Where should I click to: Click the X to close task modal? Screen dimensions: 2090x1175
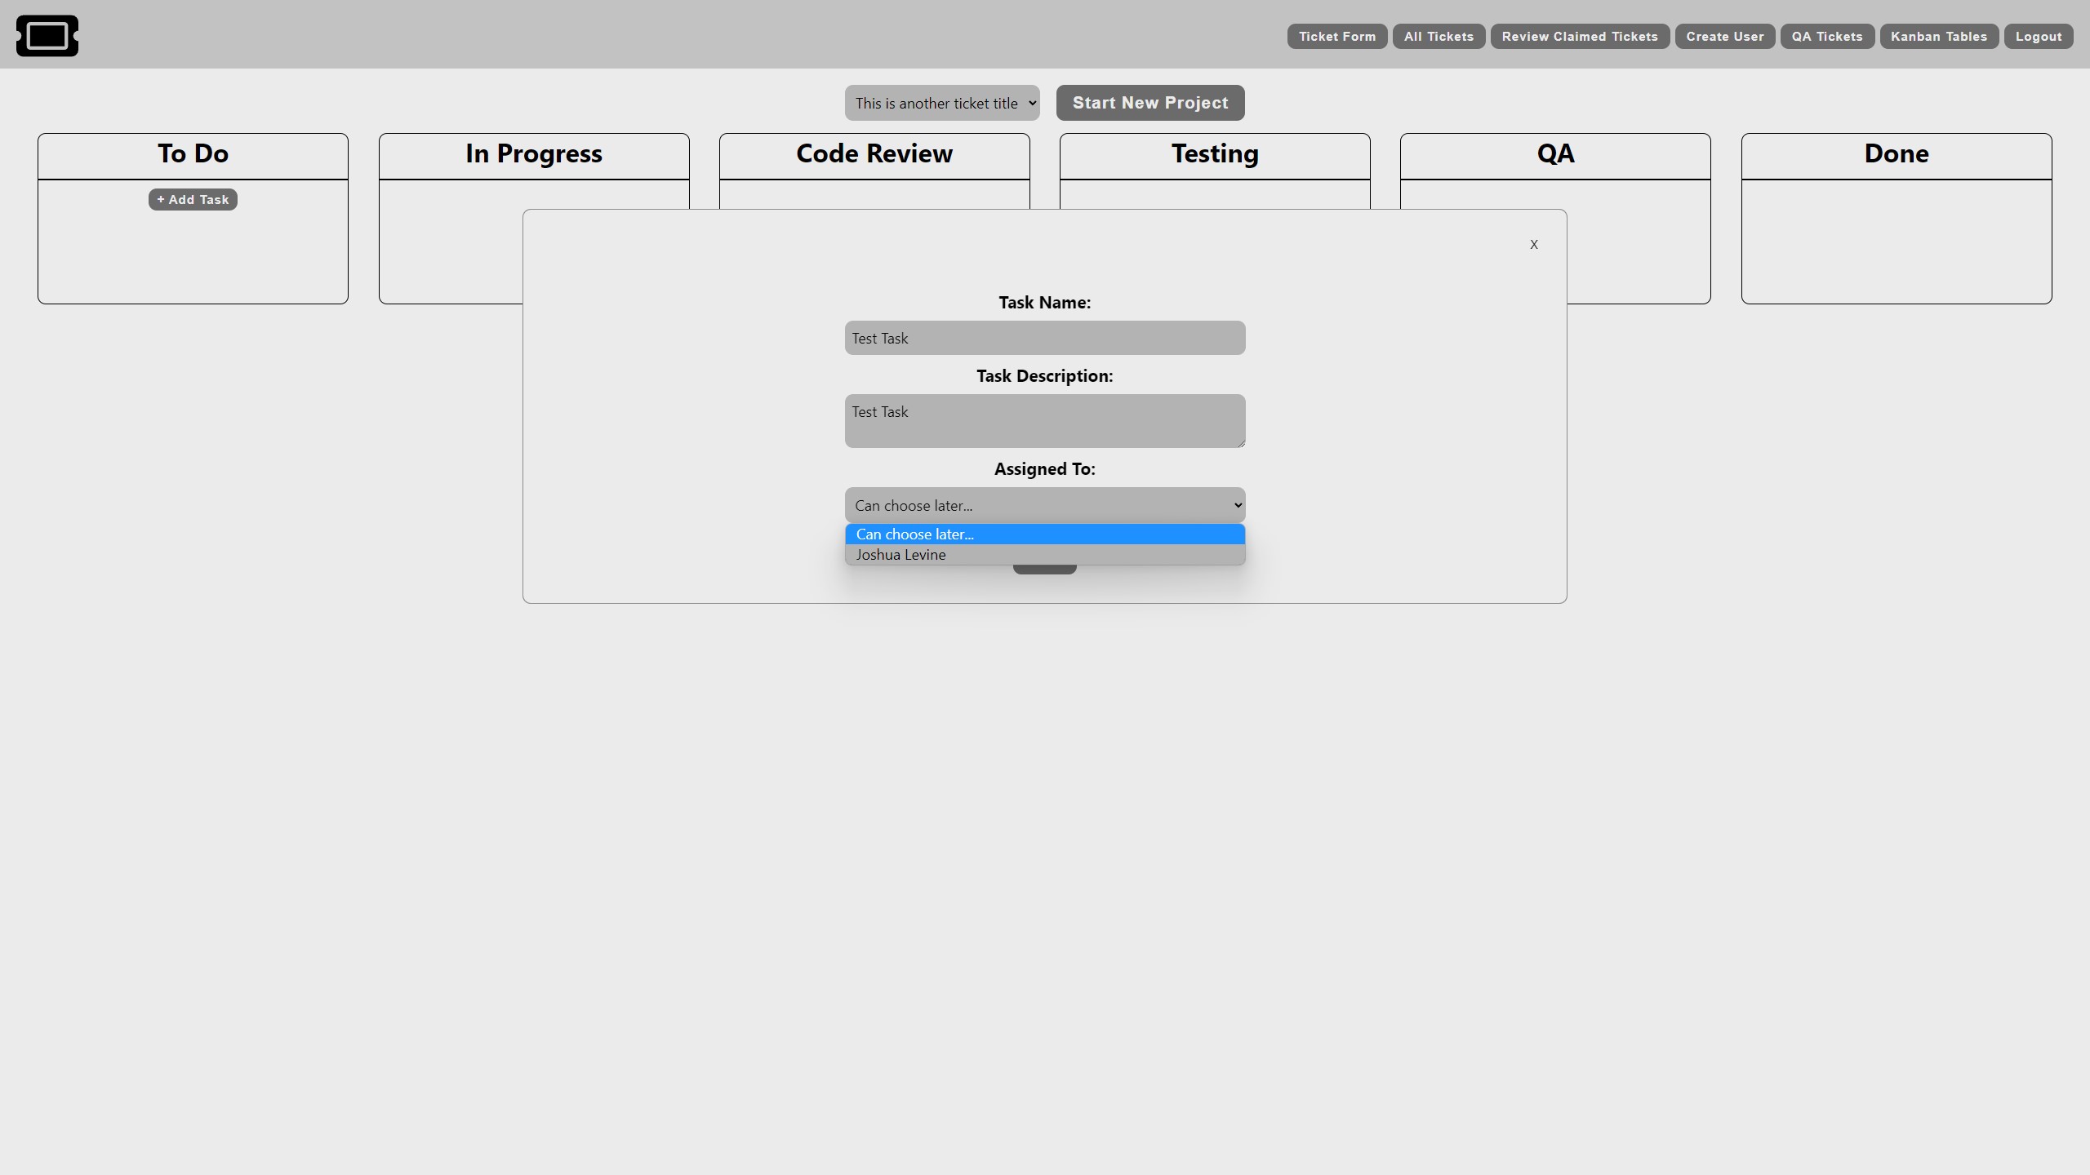1535,244
